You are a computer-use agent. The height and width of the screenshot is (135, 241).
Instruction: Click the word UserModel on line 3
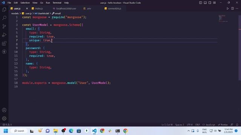[x=40, y=25]
